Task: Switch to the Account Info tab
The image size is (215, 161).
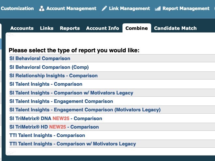Action: [x=103, y=28]
